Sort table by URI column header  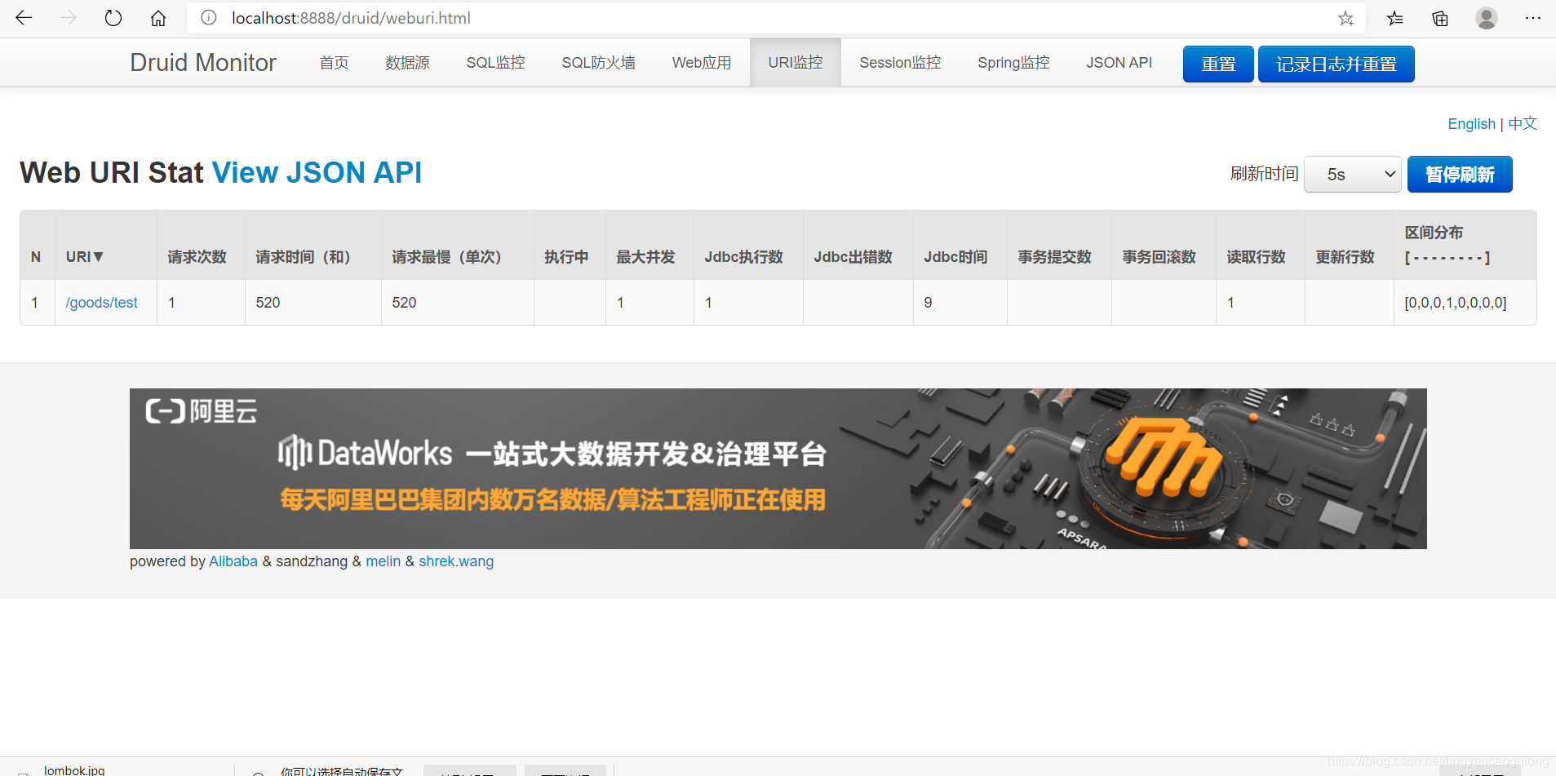[x=85, y=257]
